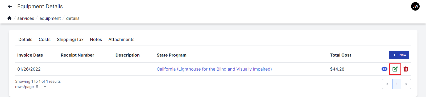The width and height of the screenshot is (426, 97).
Task: Edit the 01/26/2022 record with pencil icon
Action: (x=395, y=69)
